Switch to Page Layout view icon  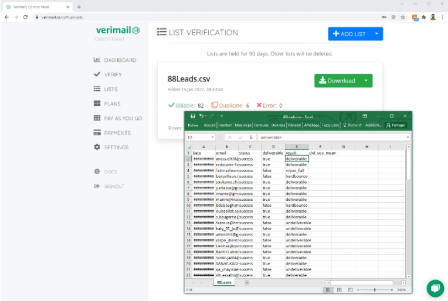(x=339, y=290)
